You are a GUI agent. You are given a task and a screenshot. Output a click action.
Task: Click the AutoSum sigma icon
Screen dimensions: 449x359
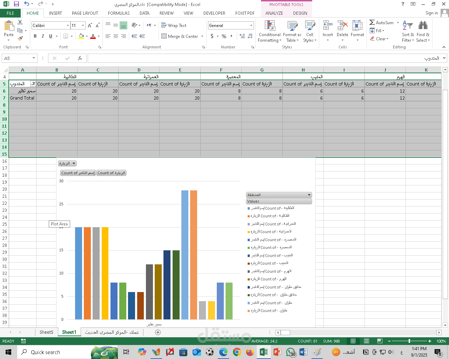click(x=372, y=22)
